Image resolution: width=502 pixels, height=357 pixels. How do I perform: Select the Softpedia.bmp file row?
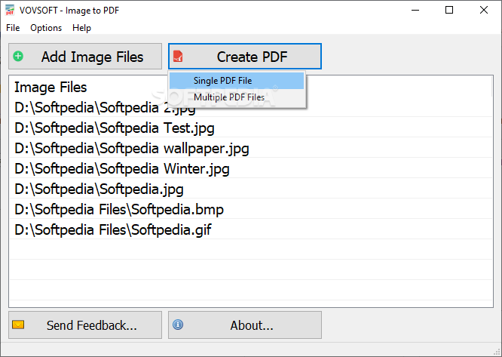tap(251, 209)
